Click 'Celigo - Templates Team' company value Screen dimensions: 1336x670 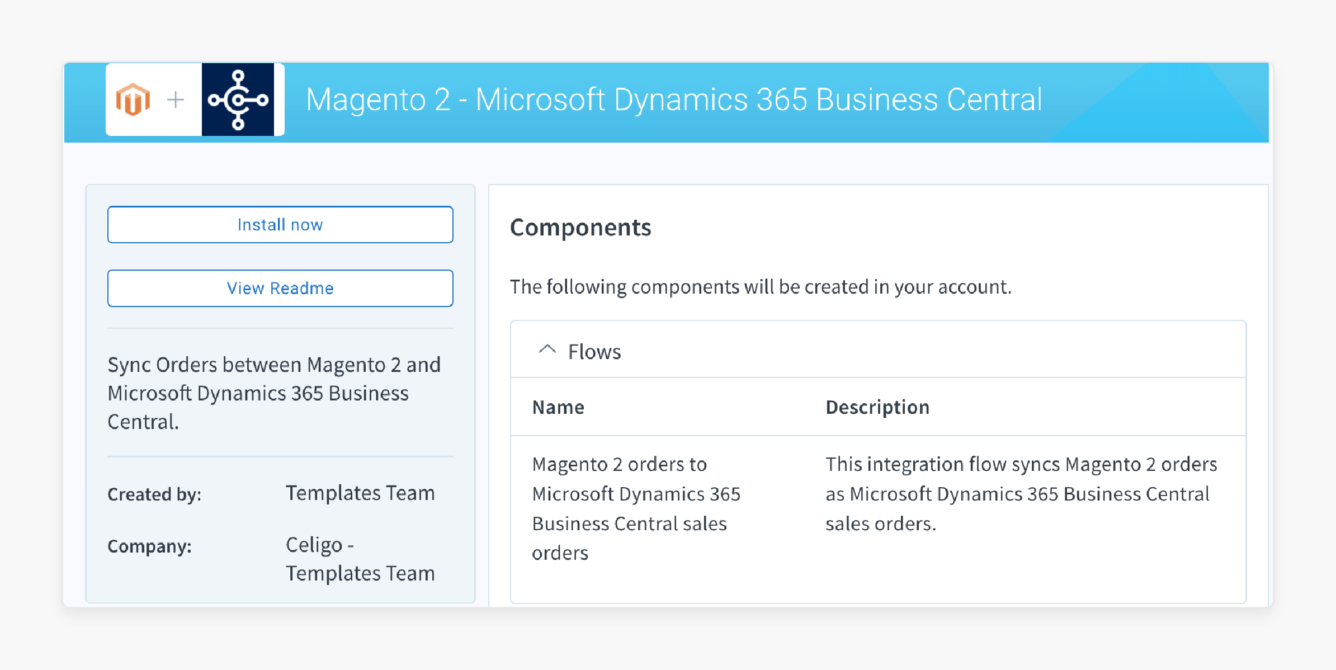point(360,559)
